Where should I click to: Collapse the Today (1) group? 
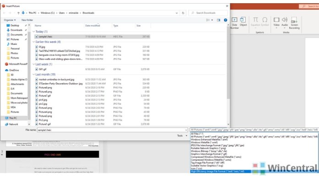(34, 32)
